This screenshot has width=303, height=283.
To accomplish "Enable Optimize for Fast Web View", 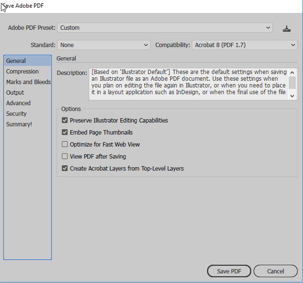I will click(65, 144).
